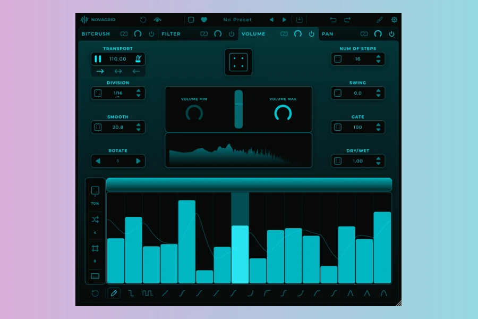
Task: Open the Division 1/16 dropdown
Action: click(x=117, y=93)
